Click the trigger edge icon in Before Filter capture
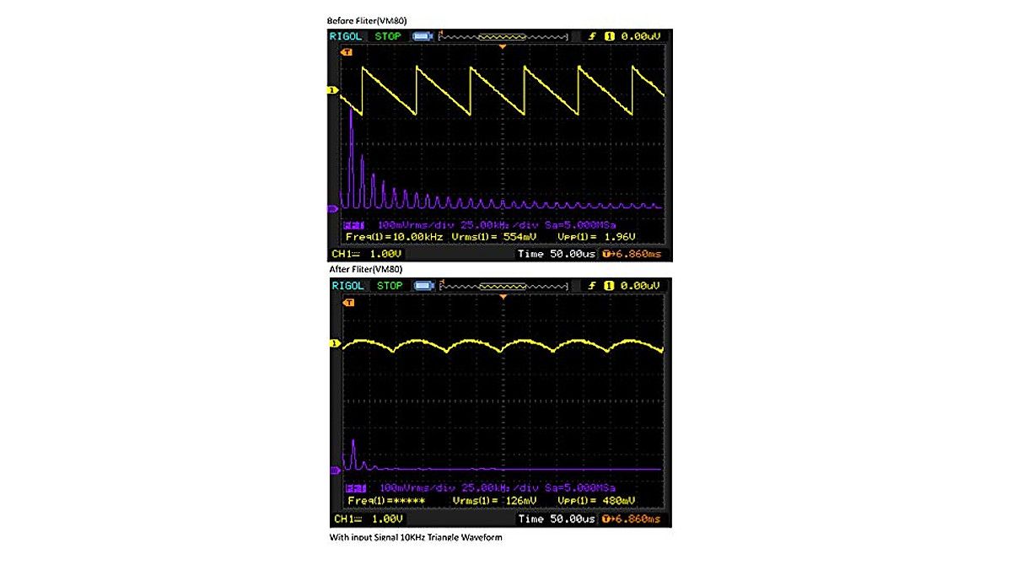This screenshot has width=1012, height=565. [x=593, y=36]
